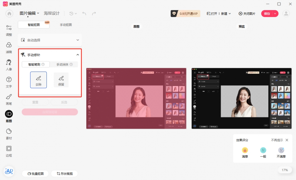Select the 抠图 cutout tool
This screenshot has width=296, height=180.
(x=9, y=116)
